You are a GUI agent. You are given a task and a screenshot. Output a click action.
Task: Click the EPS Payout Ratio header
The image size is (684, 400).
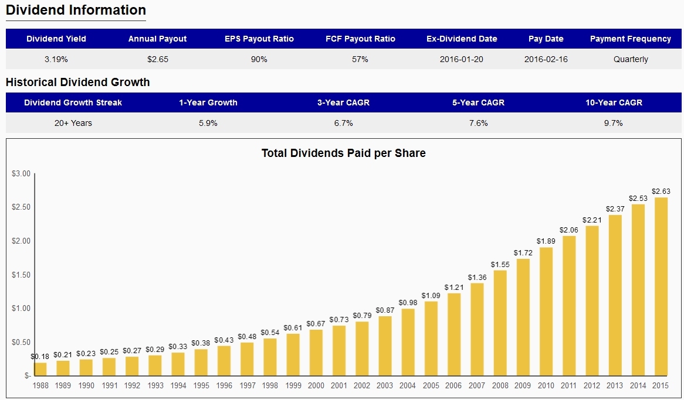click(259, 39)
